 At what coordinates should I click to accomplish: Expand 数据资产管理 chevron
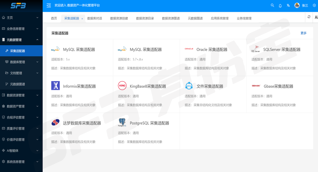(37, 106)
